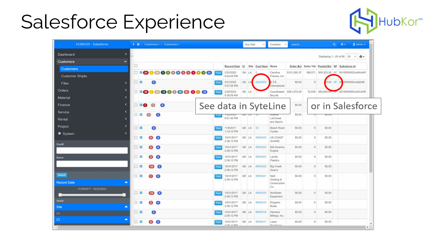Open the Any field dropdown

coord(254,44)
